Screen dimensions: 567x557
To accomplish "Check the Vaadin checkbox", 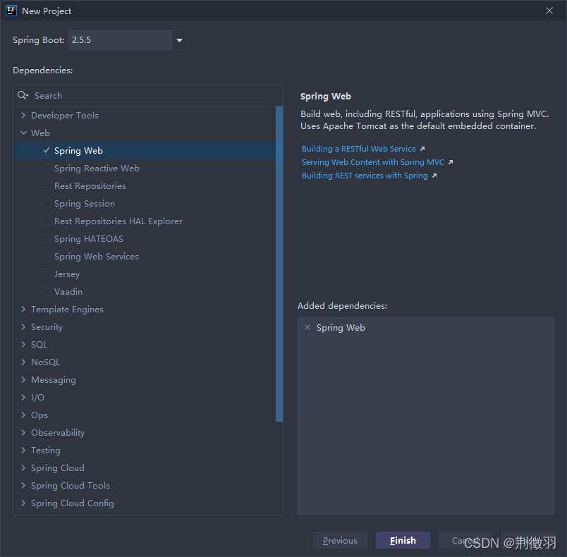I will point(47,291).
